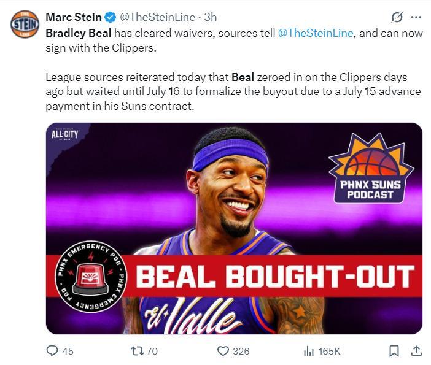Bookmark this tweet
Viewport: 431px width, 365px height.
click(394, 351)
